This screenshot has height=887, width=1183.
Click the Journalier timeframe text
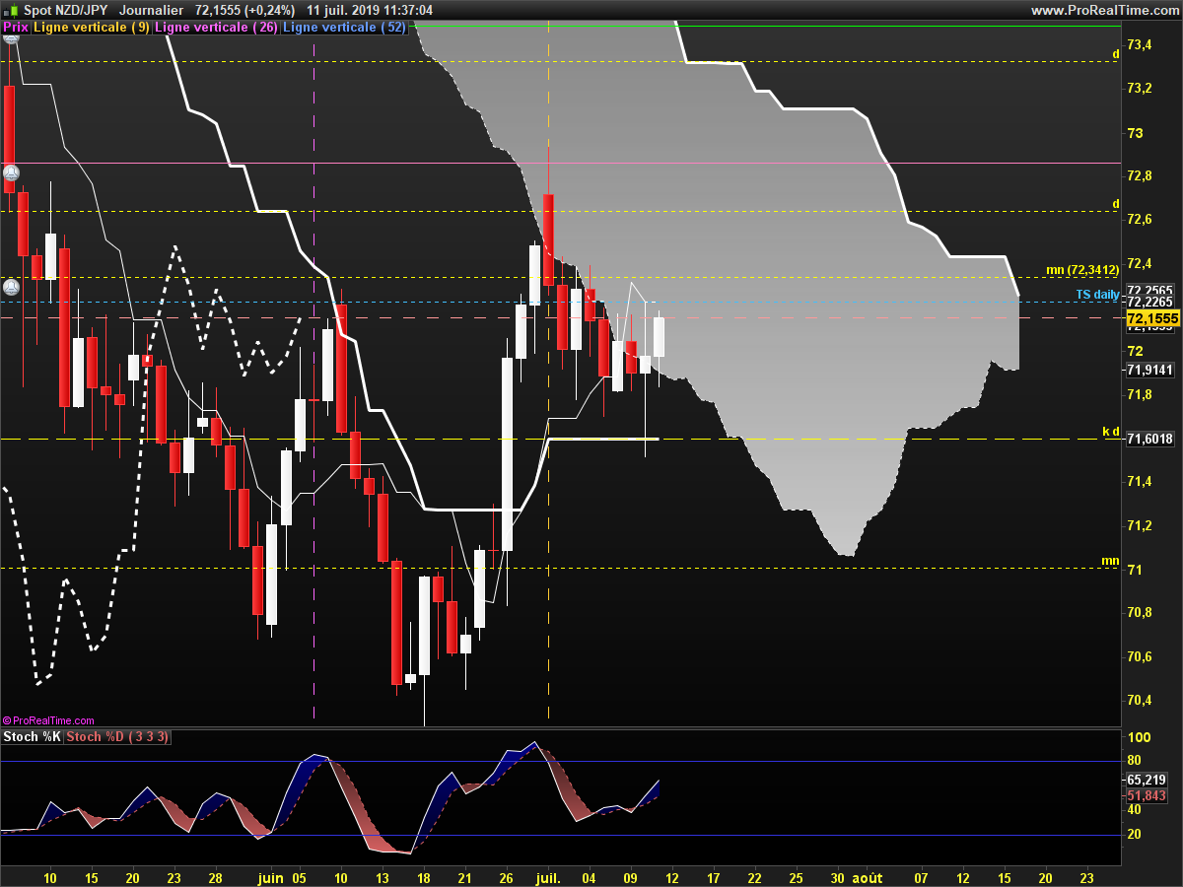click(150, 10)
